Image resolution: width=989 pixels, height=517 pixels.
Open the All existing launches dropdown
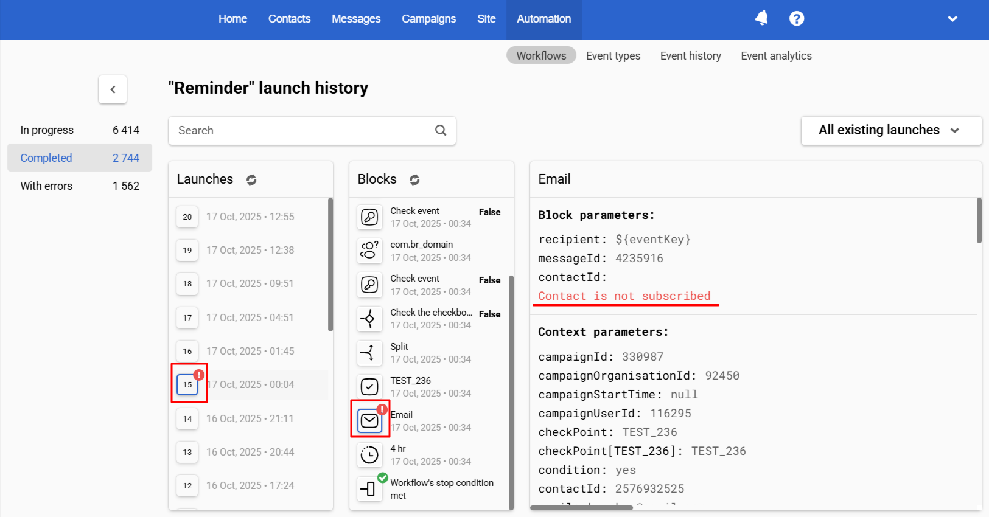click(891, 130)
